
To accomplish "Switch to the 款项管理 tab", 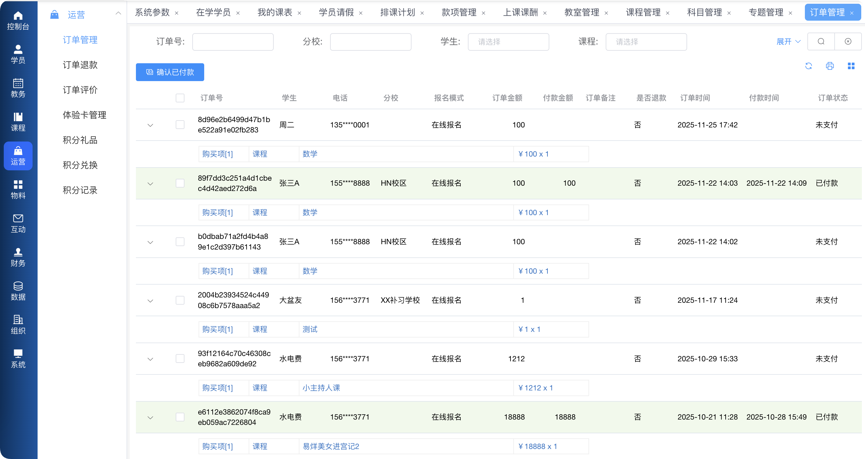I will tap(459, 13).
